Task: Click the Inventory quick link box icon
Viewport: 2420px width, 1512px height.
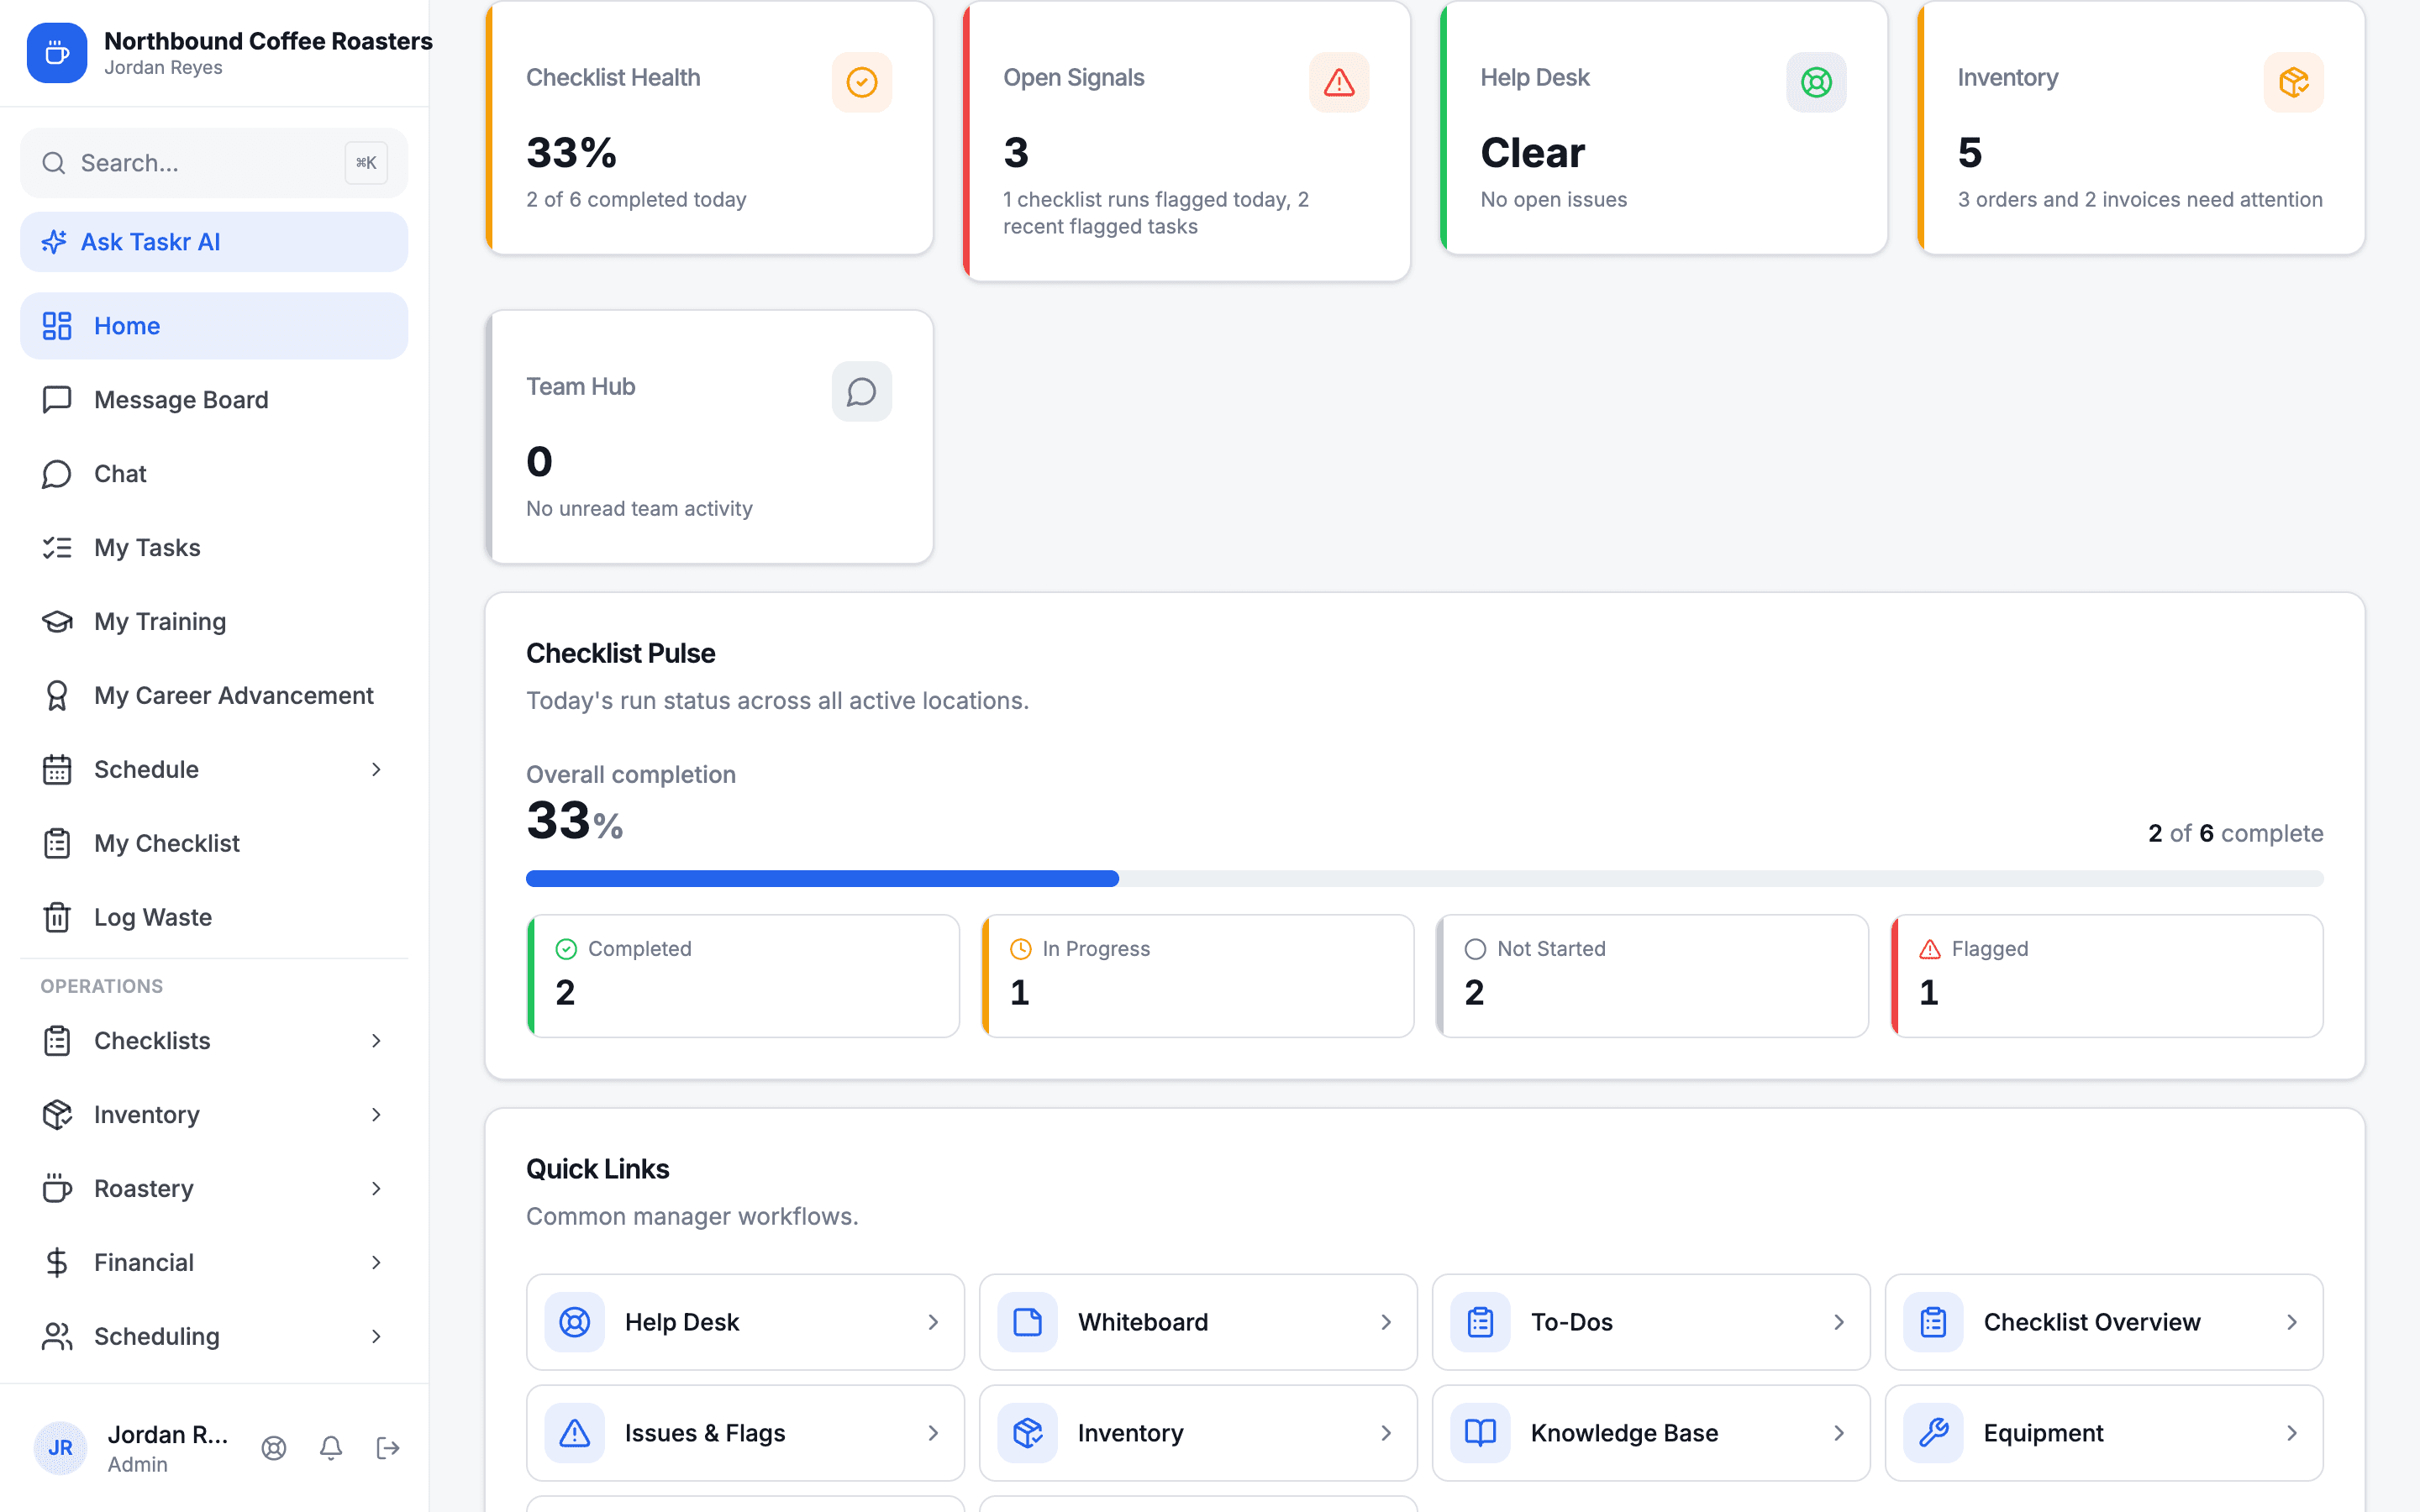Action: point(1027,1433)
